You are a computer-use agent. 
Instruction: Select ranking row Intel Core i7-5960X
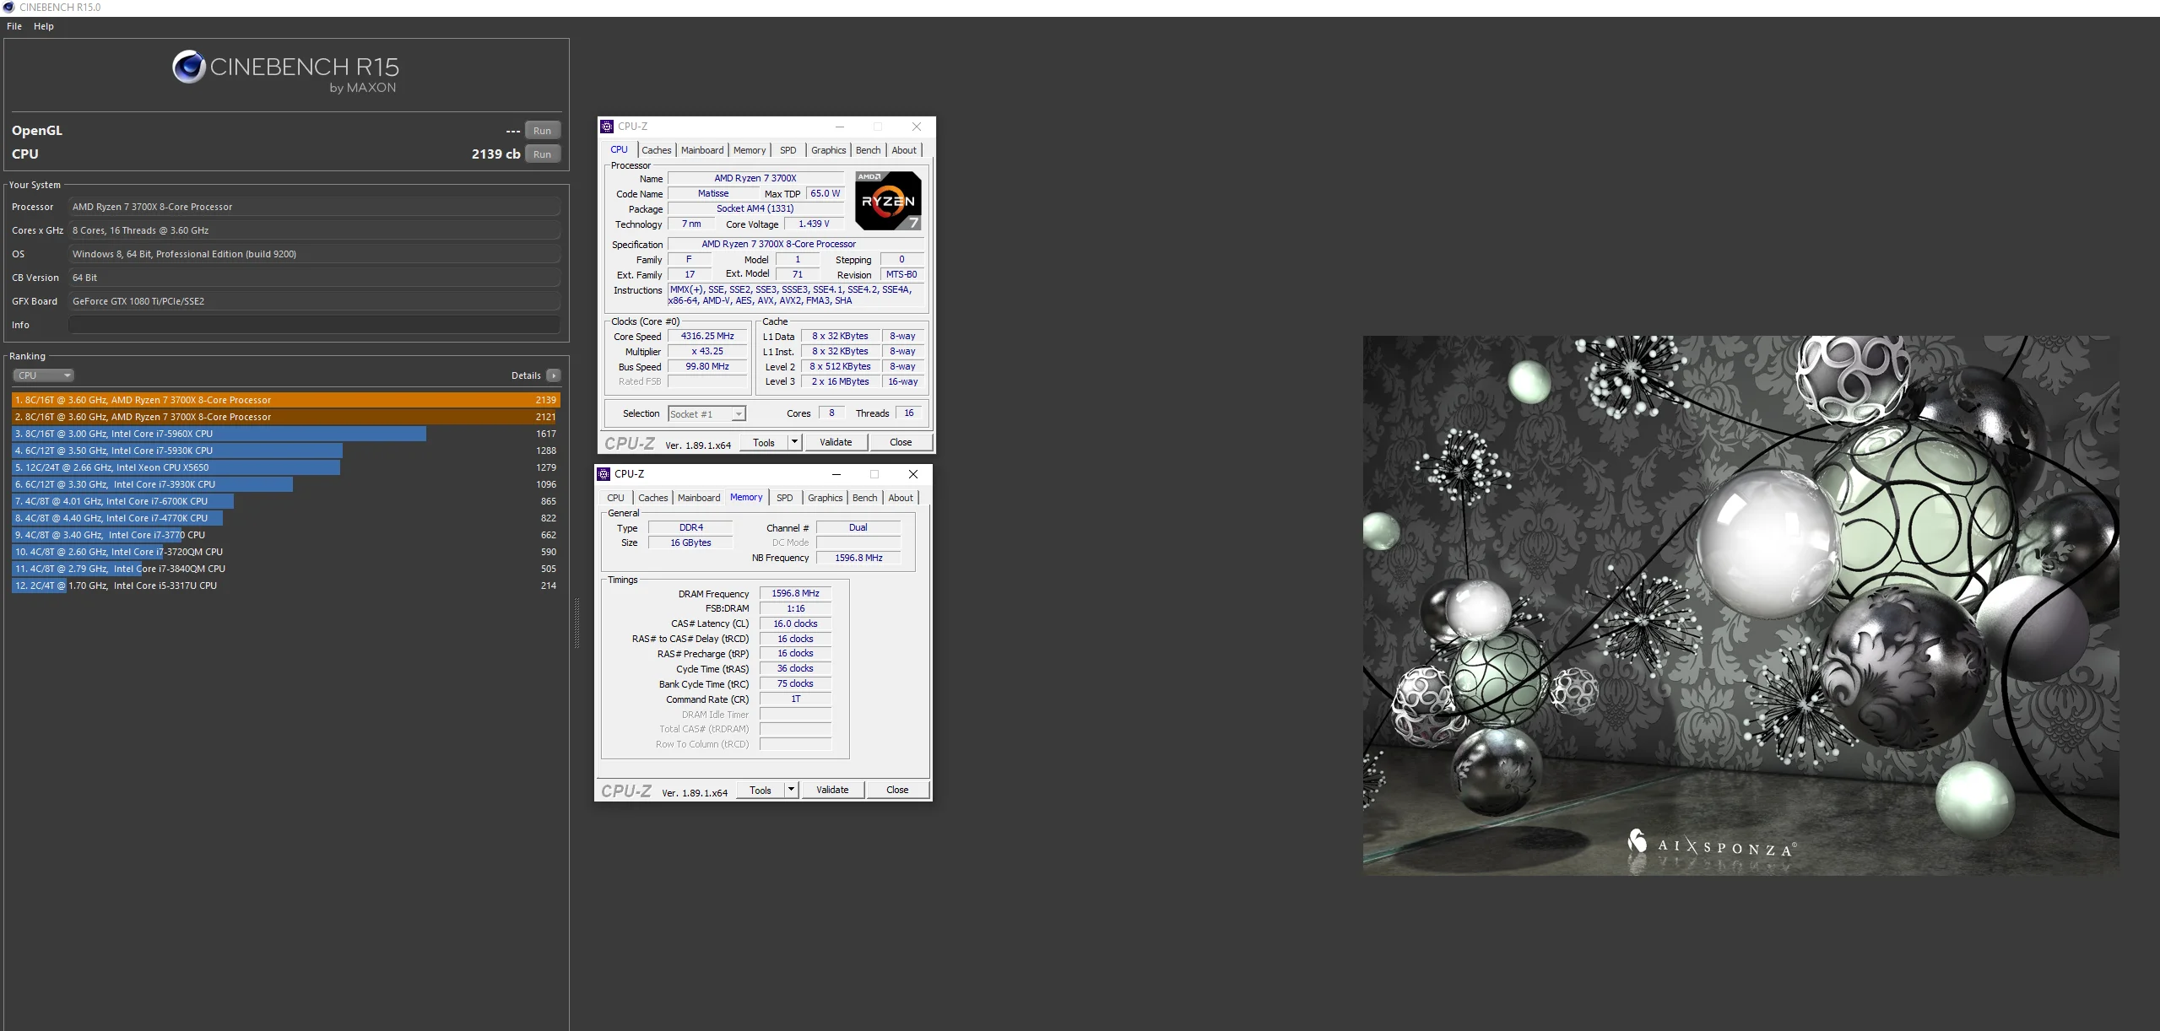coord(286,434)
